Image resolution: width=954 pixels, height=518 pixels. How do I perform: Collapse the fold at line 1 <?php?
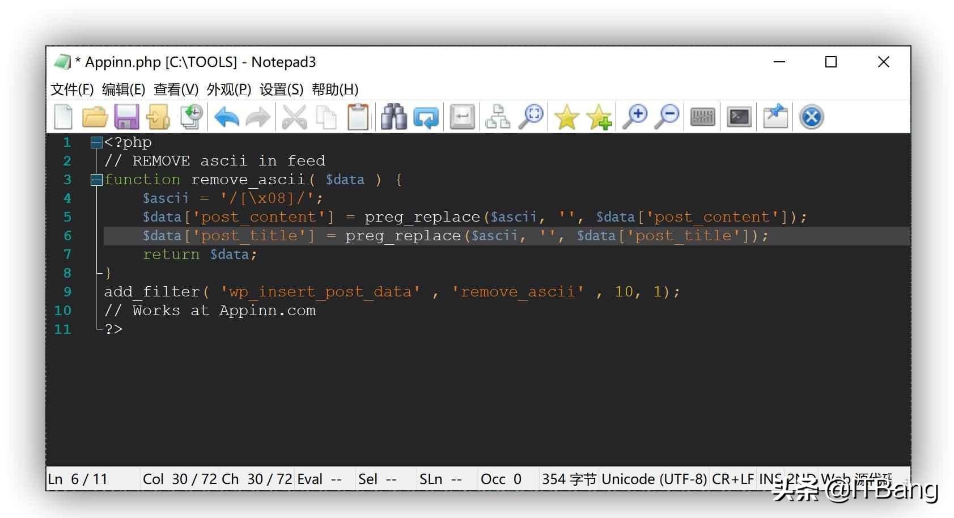click(96, 143)
